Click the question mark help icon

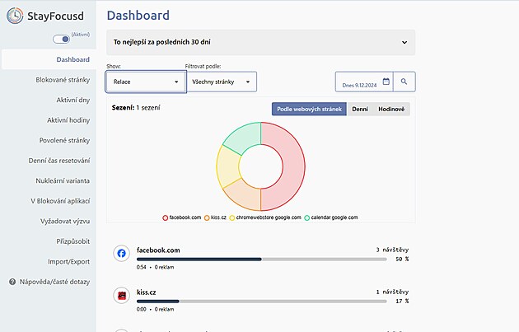click(12, 282)
